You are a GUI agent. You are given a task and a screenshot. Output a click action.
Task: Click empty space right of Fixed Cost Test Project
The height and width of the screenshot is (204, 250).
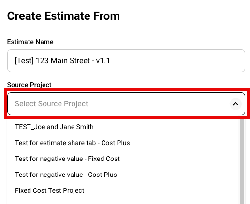tap(161, 190)
